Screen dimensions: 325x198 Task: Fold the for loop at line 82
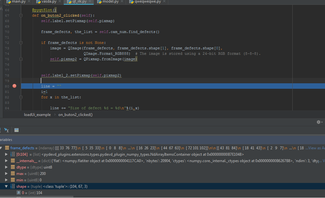point(21,97)
